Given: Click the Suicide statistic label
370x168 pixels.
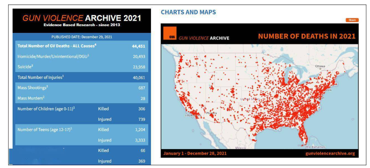Looking at the screenshot, I should click(25, 67).
